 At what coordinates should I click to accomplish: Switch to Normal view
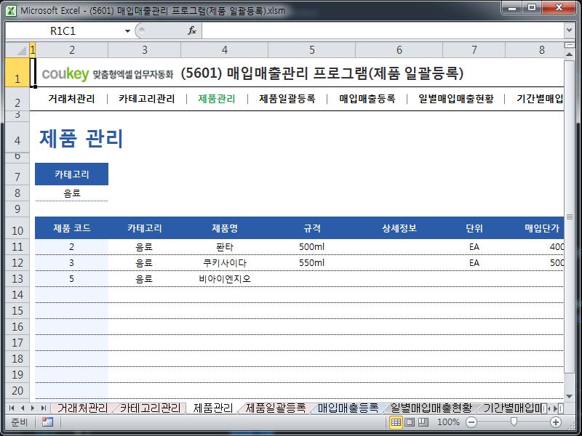[396, 422]
